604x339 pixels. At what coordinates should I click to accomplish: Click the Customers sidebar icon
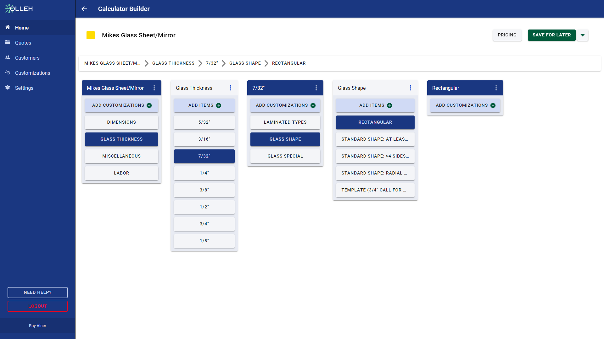click(8, 57)
